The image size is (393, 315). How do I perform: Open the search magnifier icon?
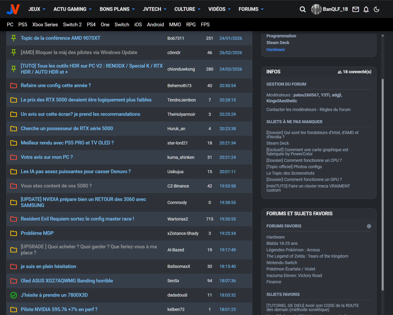click(303, 9)
